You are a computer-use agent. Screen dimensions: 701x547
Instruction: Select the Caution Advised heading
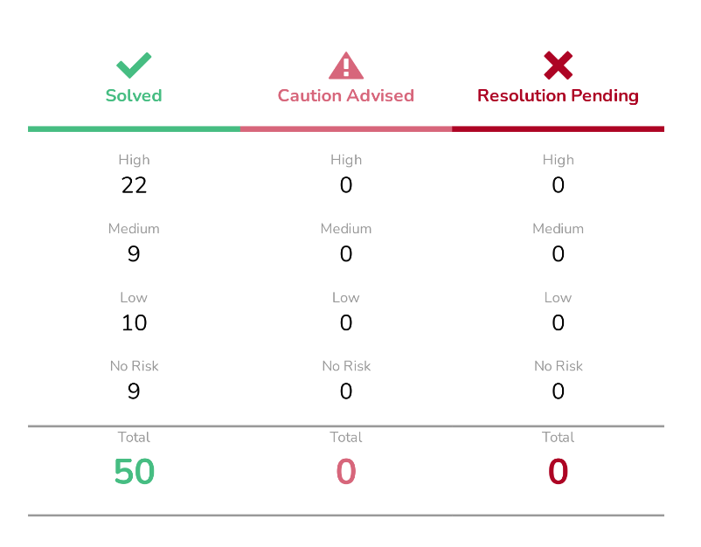346,95
